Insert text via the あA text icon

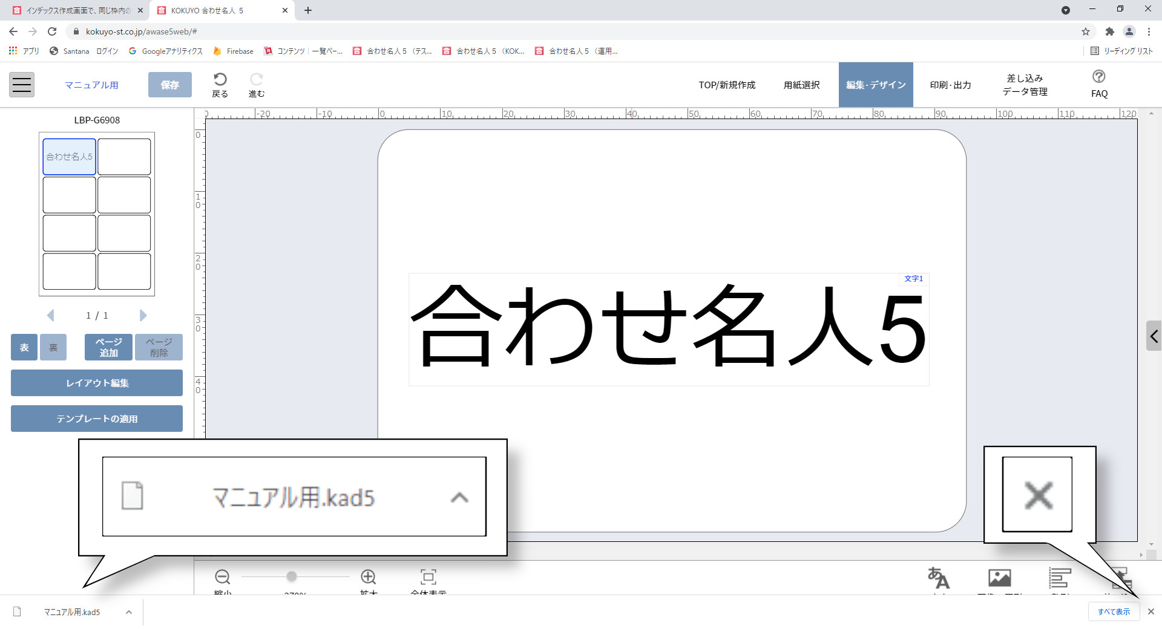(939, 579)
